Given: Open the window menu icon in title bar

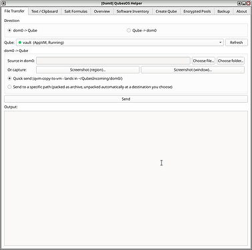Looking at the screenshot, I should (3, 3).
